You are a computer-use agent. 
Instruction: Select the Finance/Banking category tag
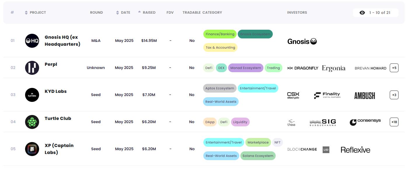[x=220, y=34]
